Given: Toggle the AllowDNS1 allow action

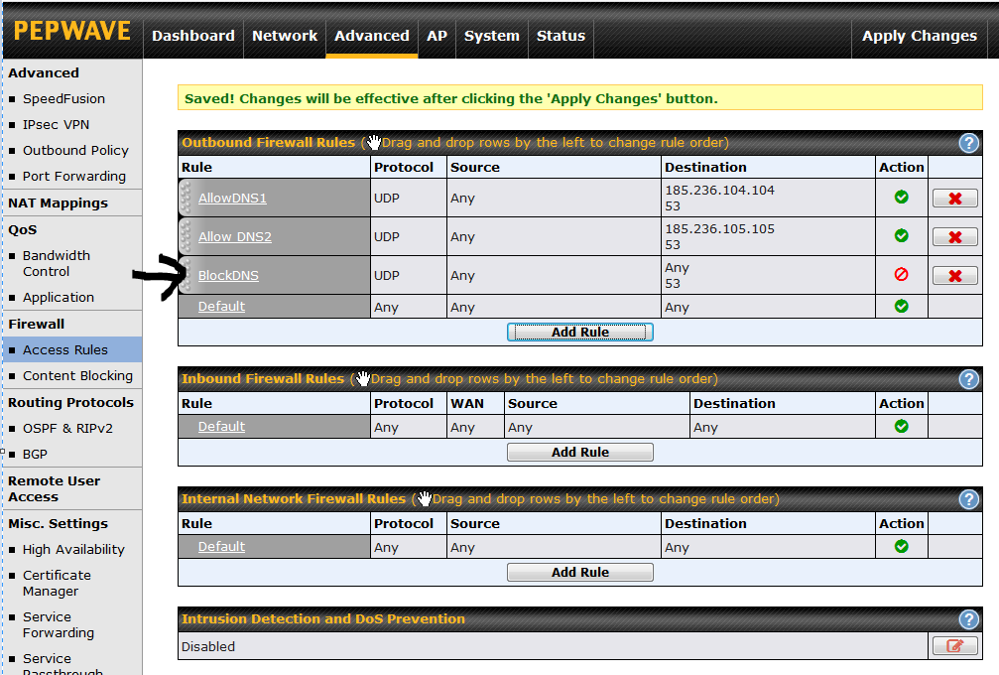Looking at the screenshot, I should pos(901,198).
